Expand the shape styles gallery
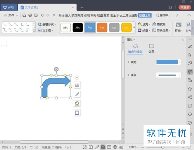This screenshot has height=150, width=194. click(134, 27)
